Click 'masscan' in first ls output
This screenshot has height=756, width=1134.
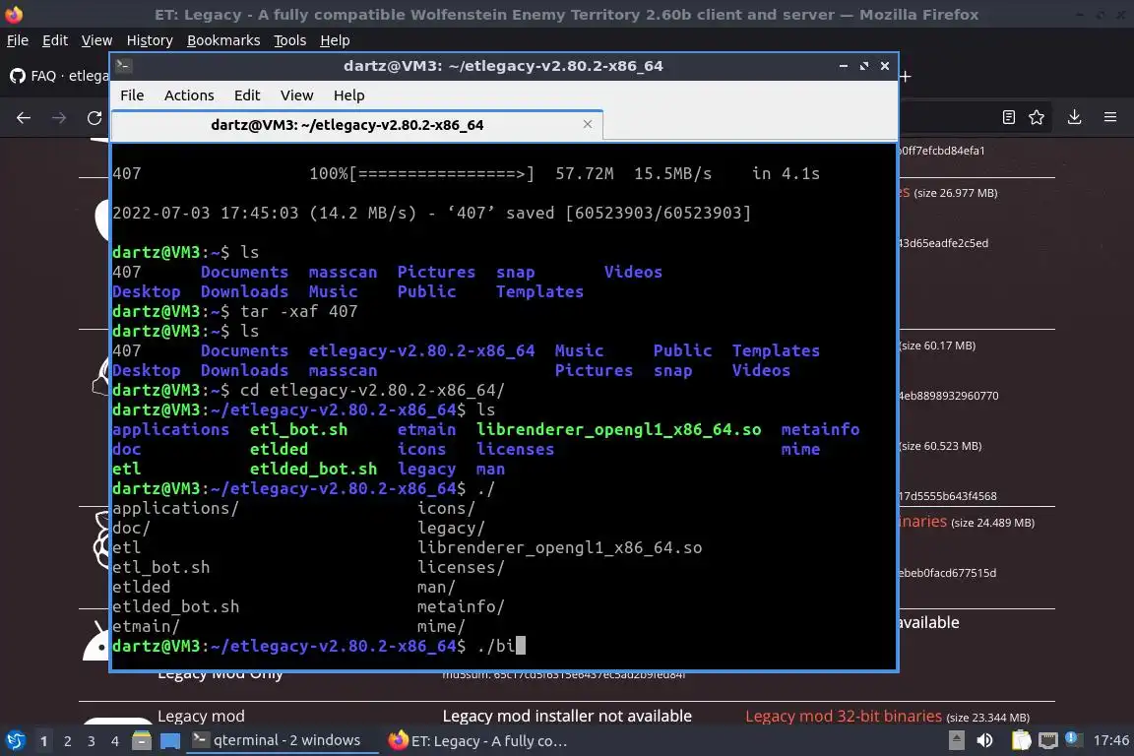point(343,272)
